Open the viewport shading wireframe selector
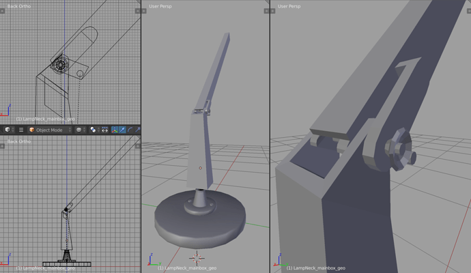Image resolution: width=471 pixels, height=273 pixels. point(81,130)
